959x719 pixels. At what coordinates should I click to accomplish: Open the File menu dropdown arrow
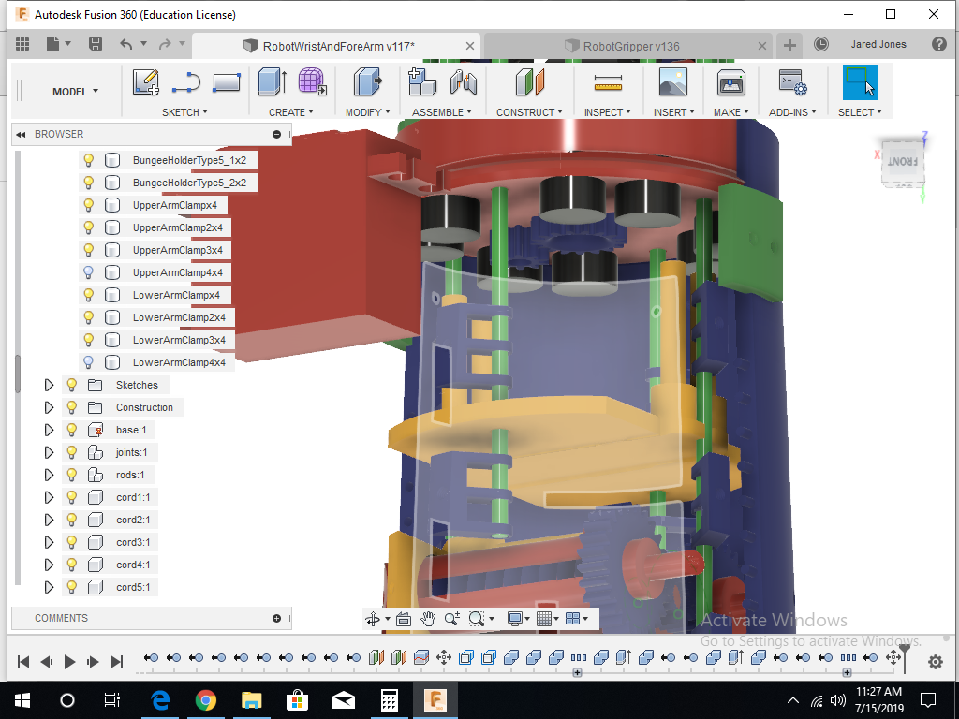point(67,43)
